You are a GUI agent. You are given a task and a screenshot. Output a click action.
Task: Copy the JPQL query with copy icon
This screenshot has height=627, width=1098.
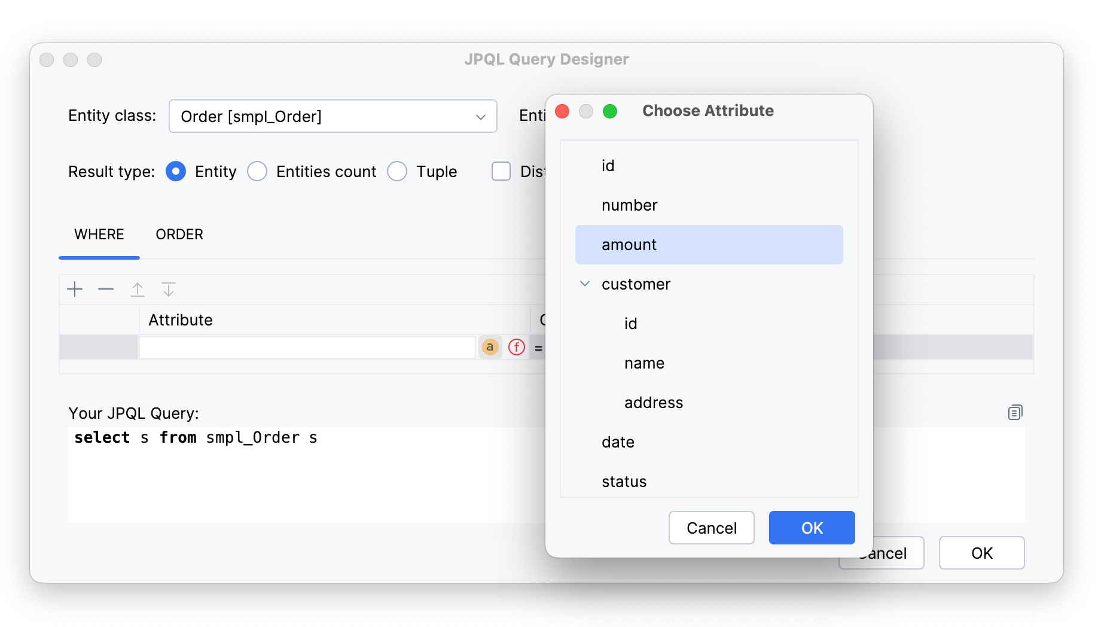(x=1015, y=412)
